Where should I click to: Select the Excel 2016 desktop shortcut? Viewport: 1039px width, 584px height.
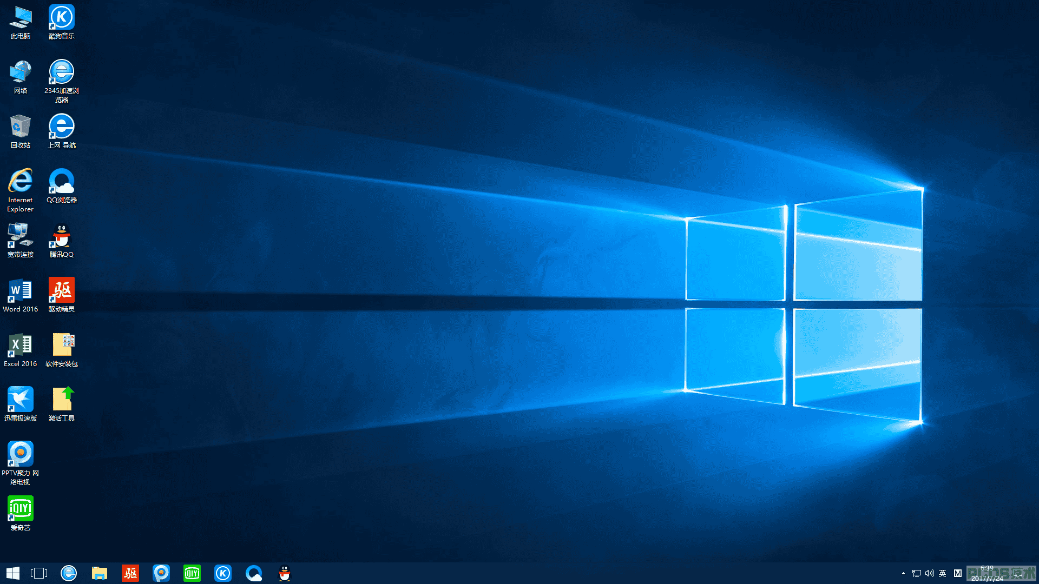coord(21,350)
